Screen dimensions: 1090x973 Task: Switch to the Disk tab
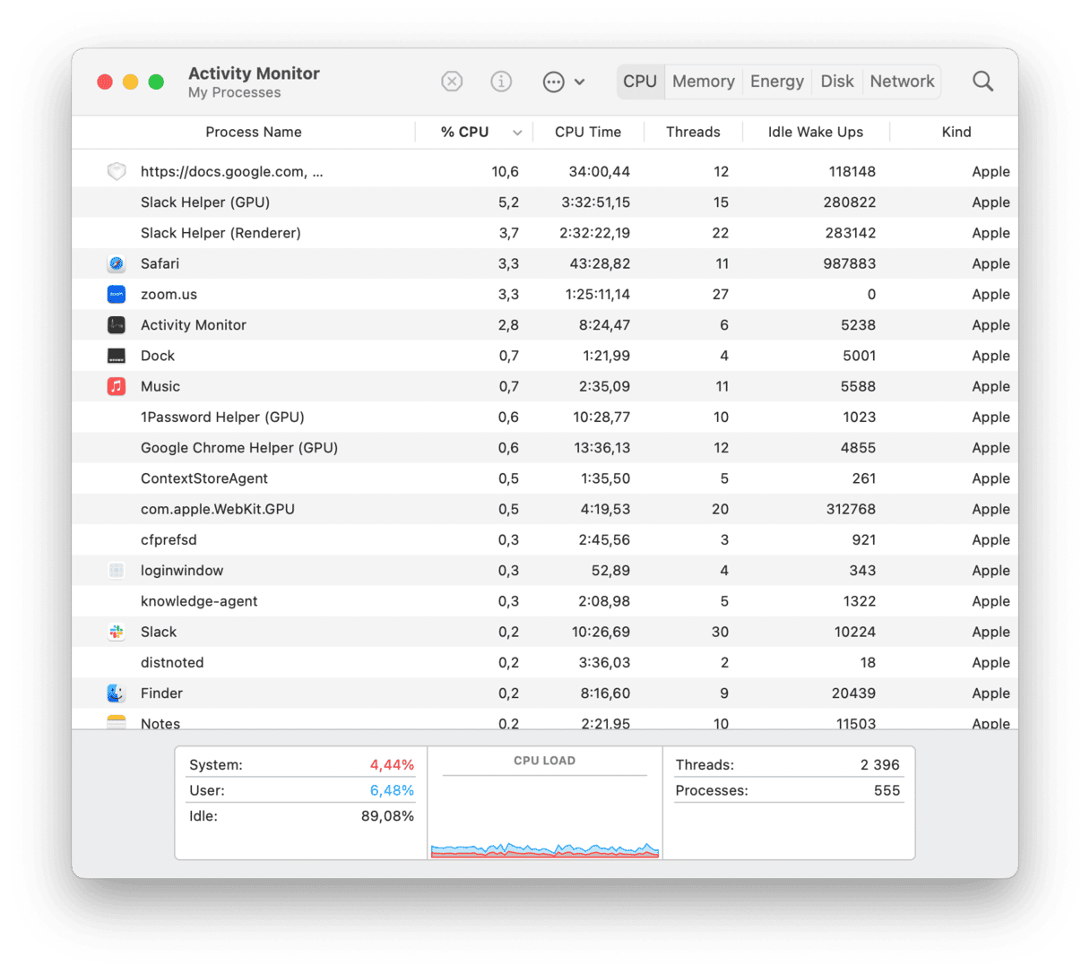837,82
